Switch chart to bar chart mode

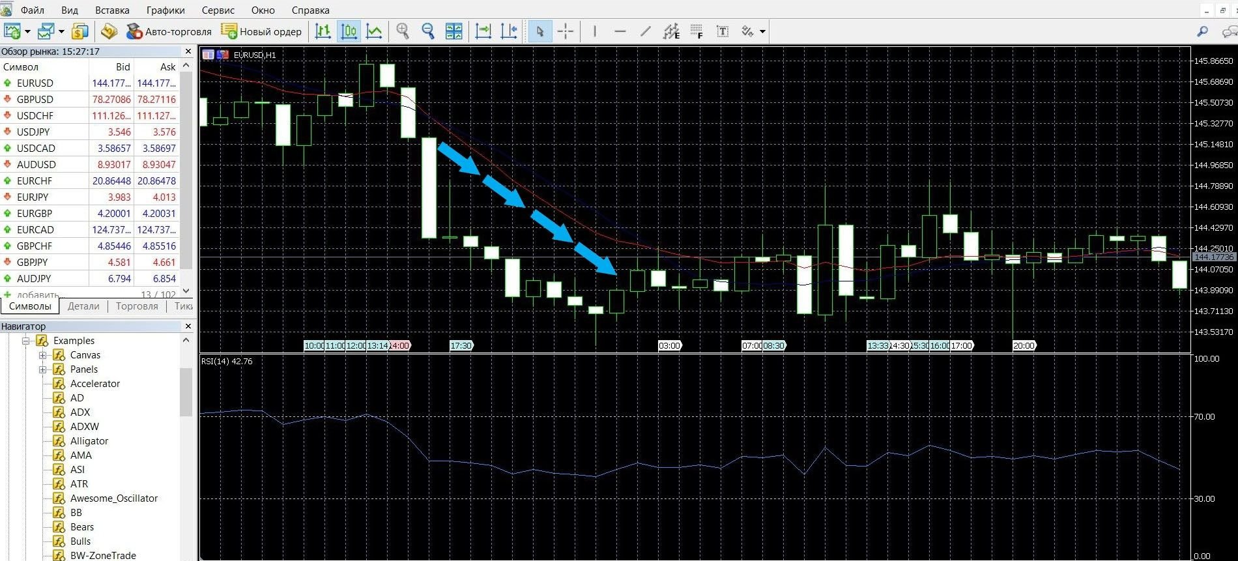[x=323, y=31]
